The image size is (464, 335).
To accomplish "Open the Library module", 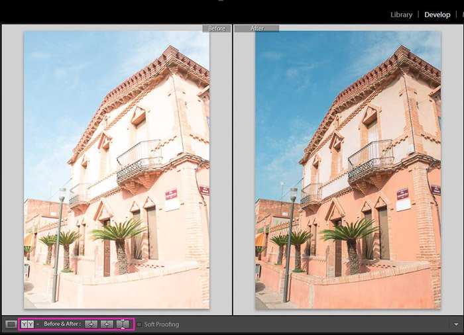I will tap(401, 15).
